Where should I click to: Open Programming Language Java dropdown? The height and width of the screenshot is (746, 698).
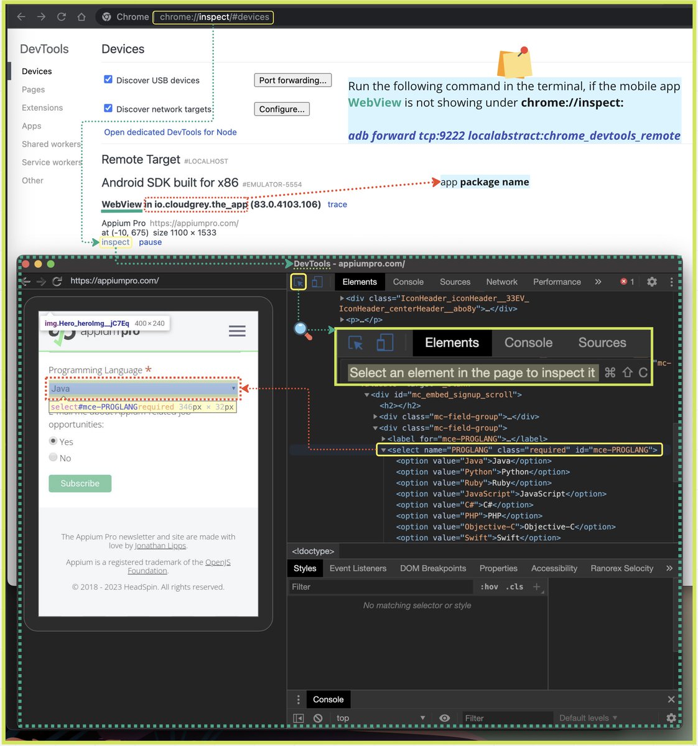tap(143, 389)
